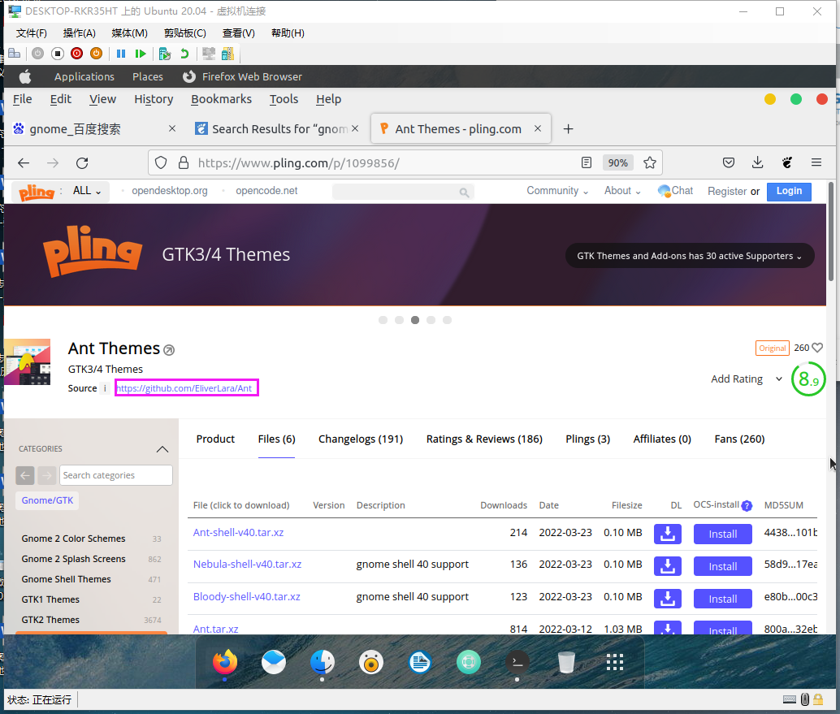The image size is (840, 714).
Task: Show applications grid in the dock
Action: [614, 663]
